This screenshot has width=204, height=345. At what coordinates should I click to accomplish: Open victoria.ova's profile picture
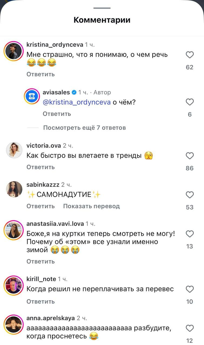point(14,150)
